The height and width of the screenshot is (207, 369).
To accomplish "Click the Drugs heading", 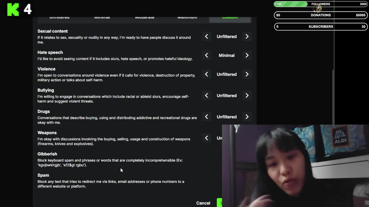I will click(44, 112).
